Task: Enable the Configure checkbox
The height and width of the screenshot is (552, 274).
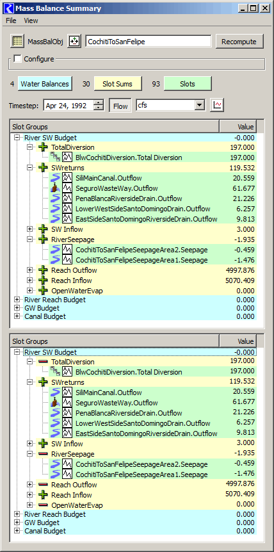Action: [17, 59]
